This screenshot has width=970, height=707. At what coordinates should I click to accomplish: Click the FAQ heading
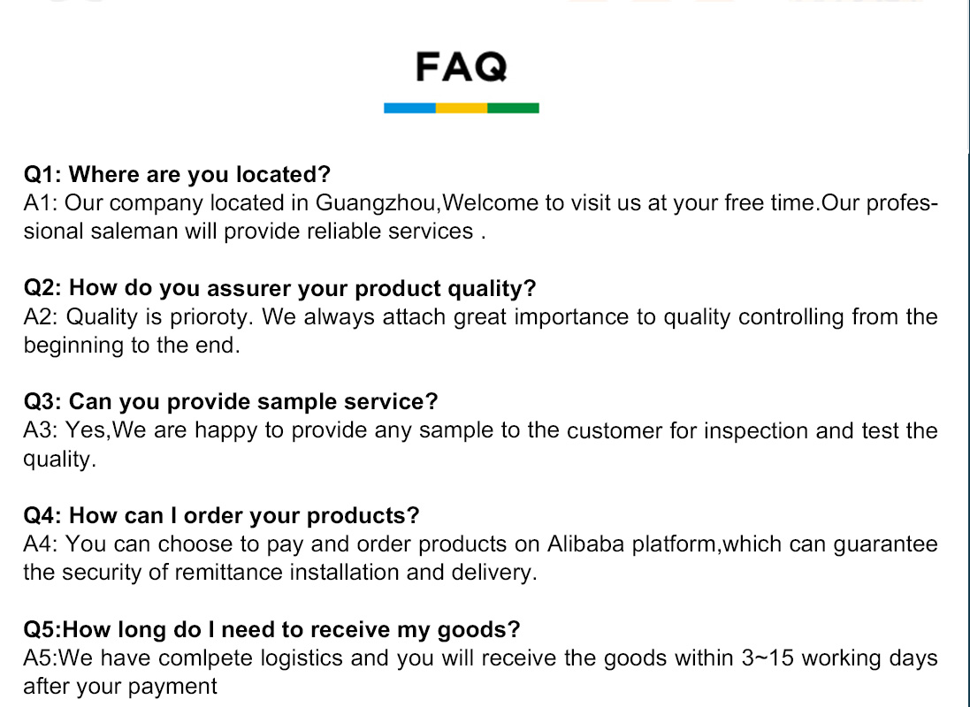462,67
